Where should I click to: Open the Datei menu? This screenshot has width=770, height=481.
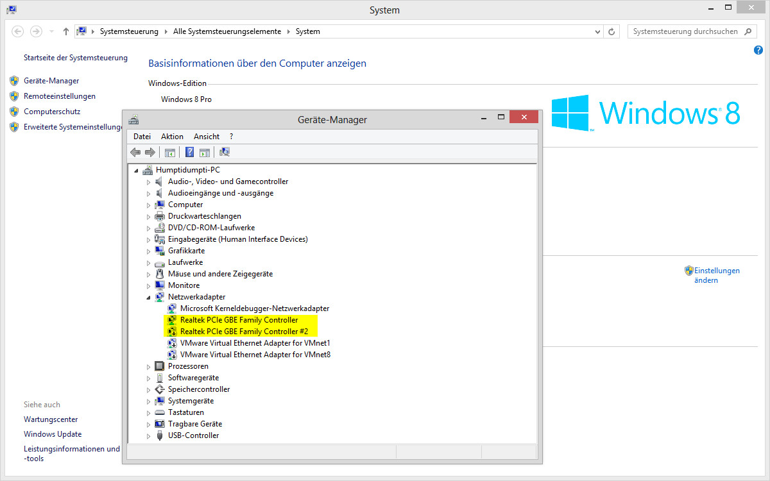click(x=142, y=137)
